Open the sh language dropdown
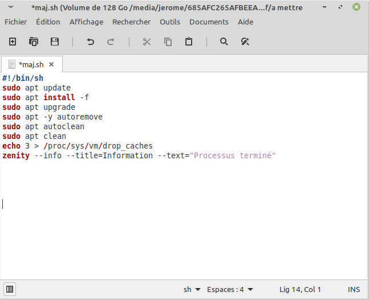The image size is (369, 300). click(192, 289)
